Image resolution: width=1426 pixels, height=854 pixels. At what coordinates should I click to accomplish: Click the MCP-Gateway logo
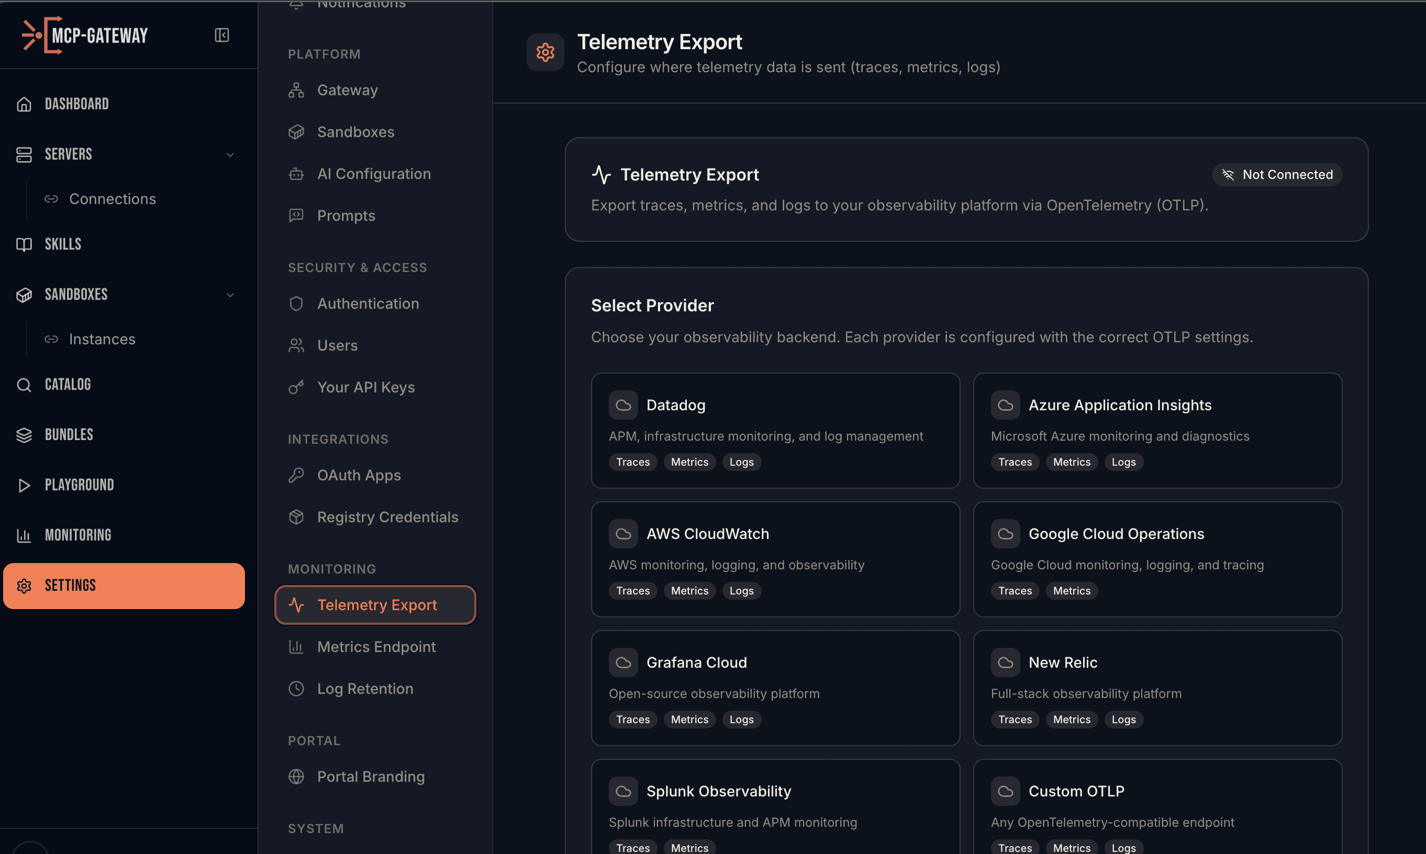84,35
